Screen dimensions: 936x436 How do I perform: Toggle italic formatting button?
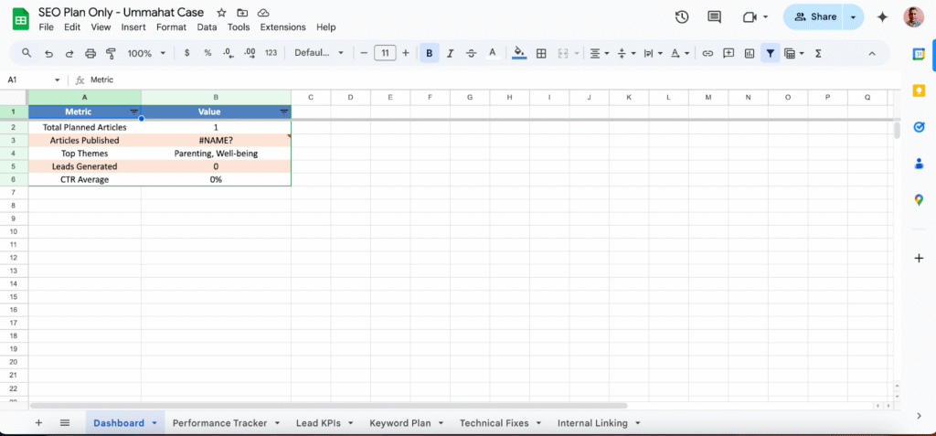450,53
